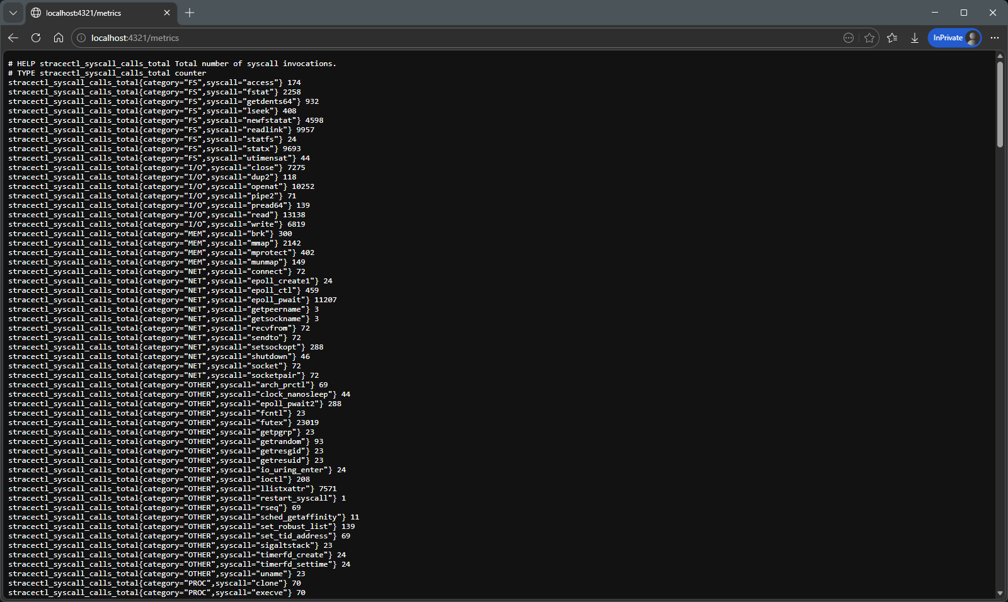View site information for localhost

81,38
